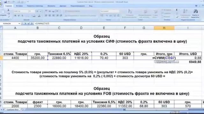Switch to the Вставка ribbon tab

pyautogui.click(x=19, y=6)
